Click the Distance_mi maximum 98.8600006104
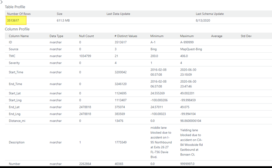Image resolution: width=272 pixels, height=168 pixels. pos(190,121)
